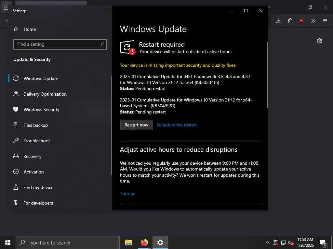Open the notification action center

pos(323,243)
